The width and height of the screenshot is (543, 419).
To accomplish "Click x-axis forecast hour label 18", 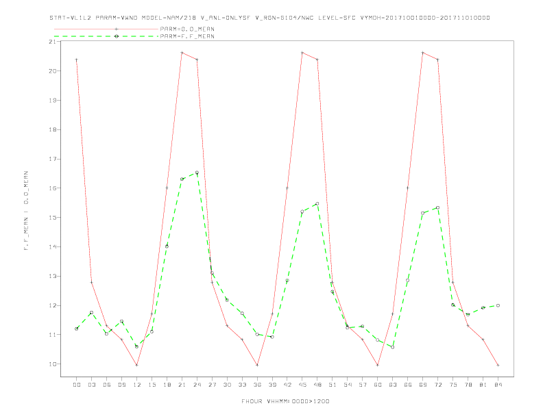I will click(x=167, y=385).
